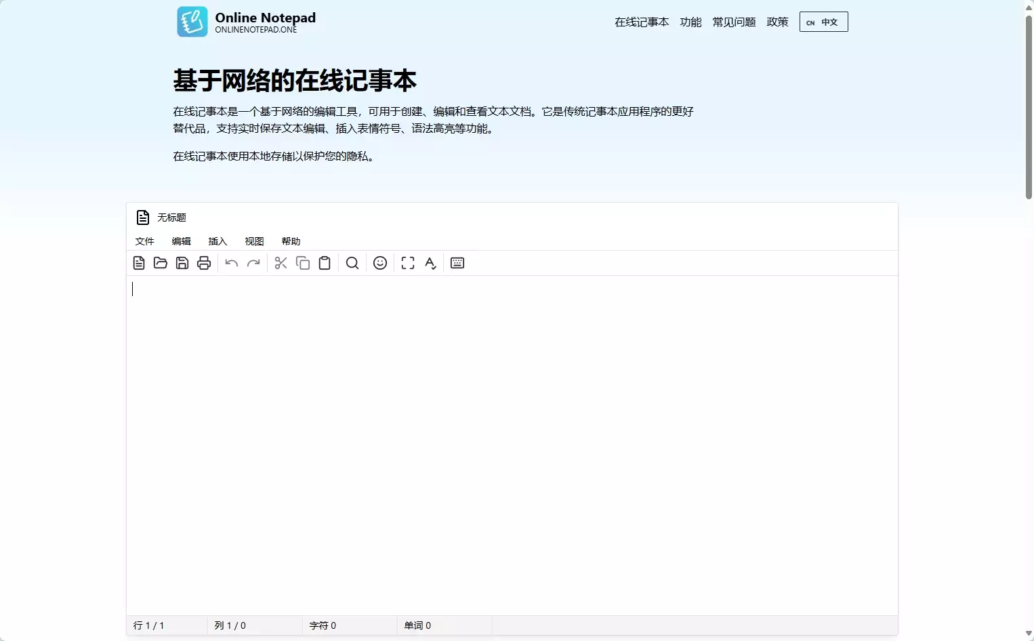Enter fullscreen mode icon
1034x641 pixels.
click(408, 263)
